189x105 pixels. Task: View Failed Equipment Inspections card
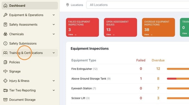[82, 27]
